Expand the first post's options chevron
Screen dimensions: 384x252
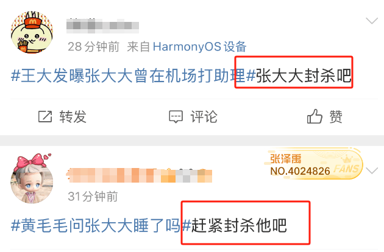372,21
